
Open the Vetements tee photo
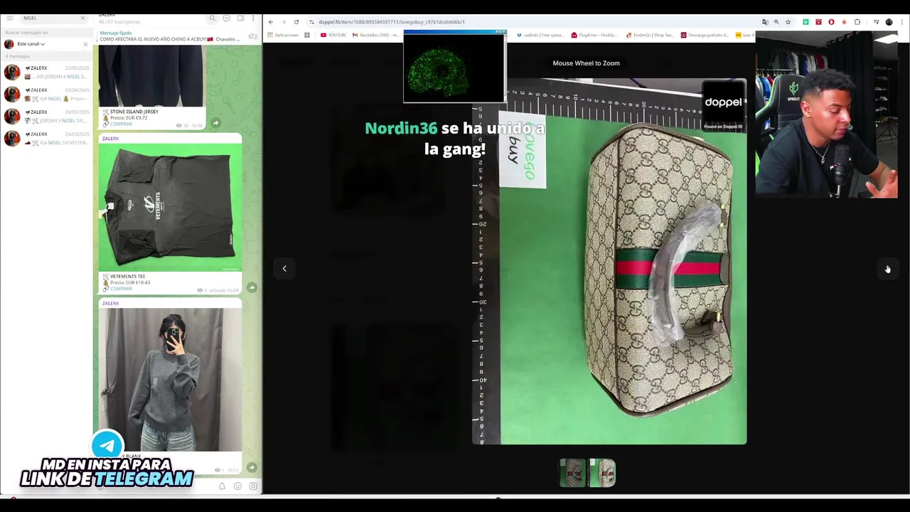click(170, 207)
